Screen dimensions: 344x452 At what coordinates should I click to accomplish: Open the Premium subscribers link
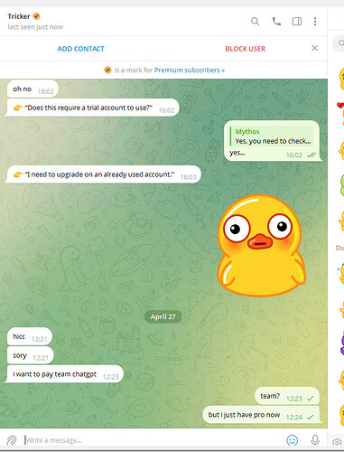pos(190,71)
